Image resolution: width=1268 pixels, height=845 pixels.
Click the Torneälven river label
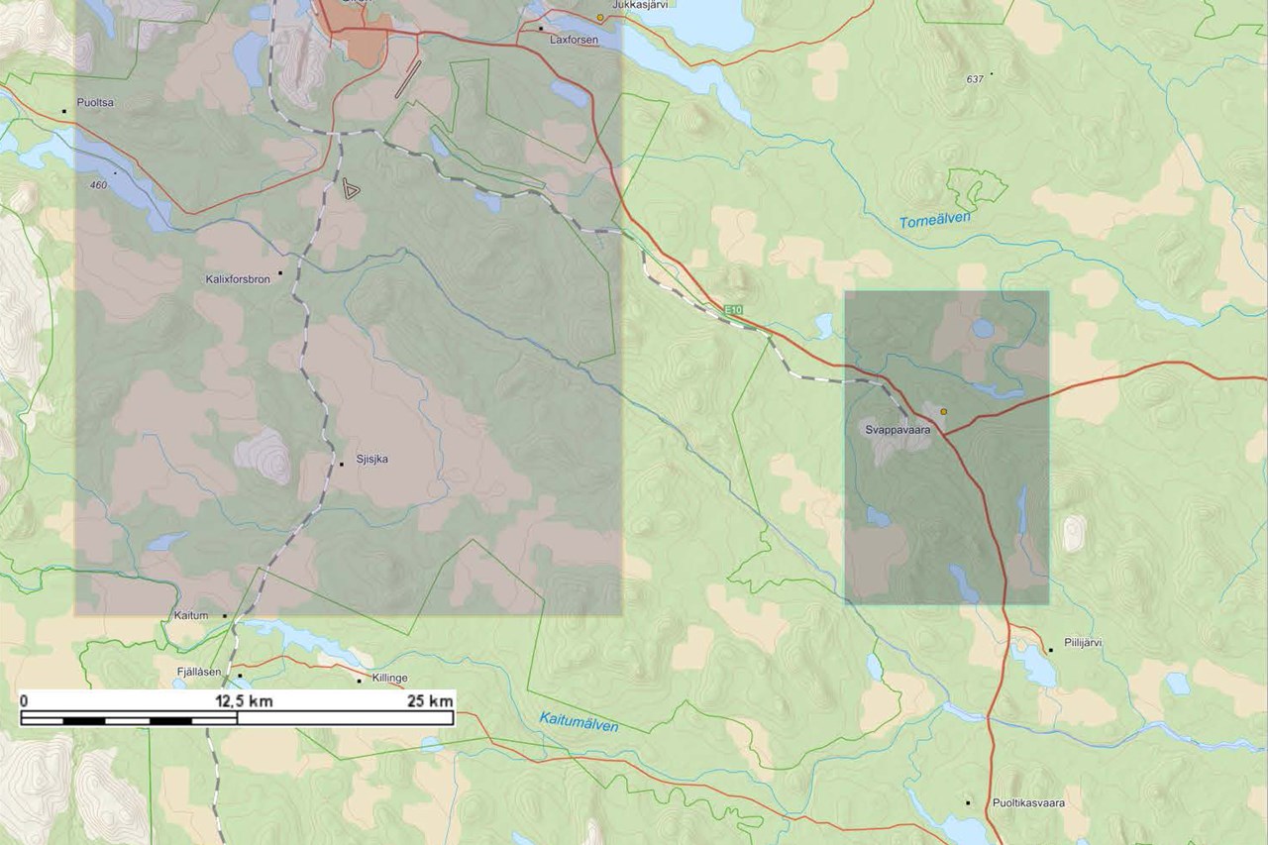click(935, 220)
